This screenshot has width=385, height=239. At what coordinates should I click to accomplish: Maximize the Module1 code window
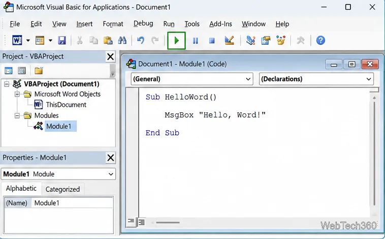pyautogui.click(x=351, y=65)
